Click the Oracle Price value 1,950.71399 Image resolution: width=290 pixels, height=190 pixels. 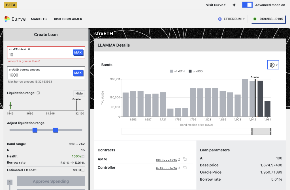click(271, 172)
